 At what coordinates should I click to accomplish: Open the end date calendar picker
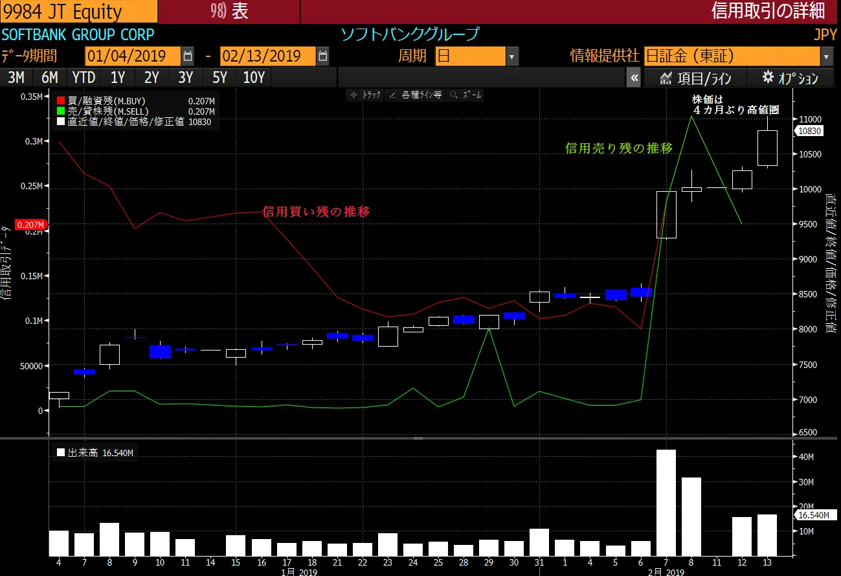tap(322, 56)
